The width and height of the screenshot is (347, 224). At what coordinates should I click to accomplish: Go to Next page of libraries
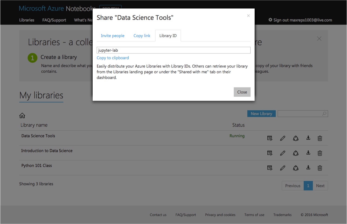tap(320, 186)
